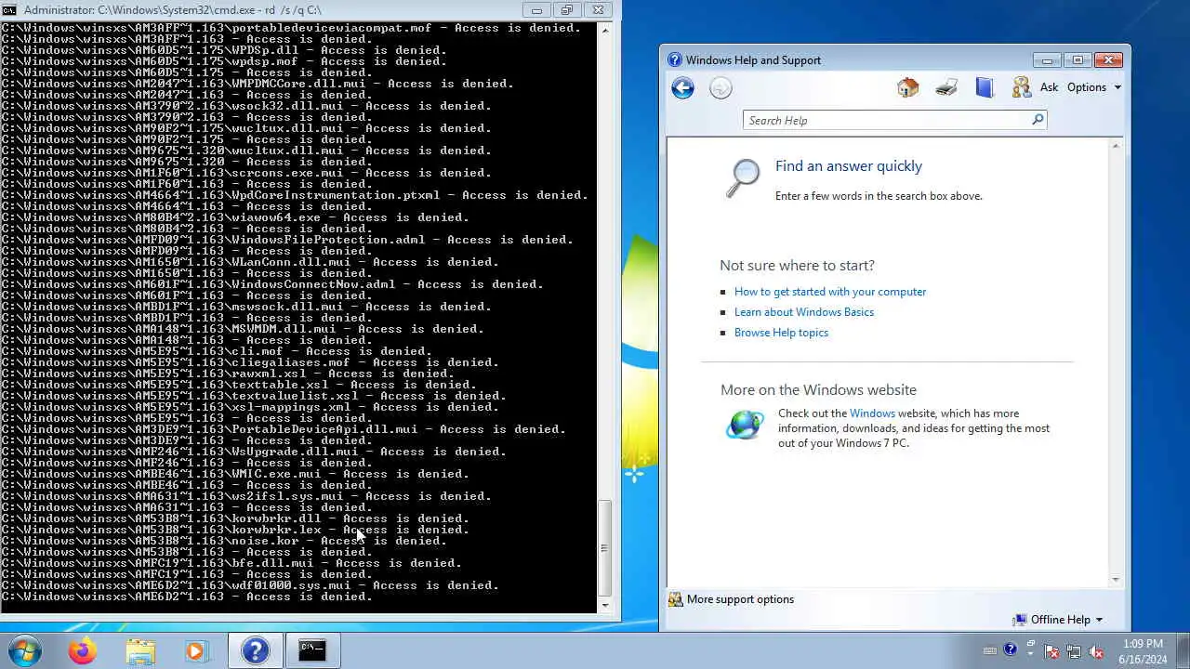This screenshot has width=1190, height=669.
Task: Open Browse Help topics link
Action: 781,333
